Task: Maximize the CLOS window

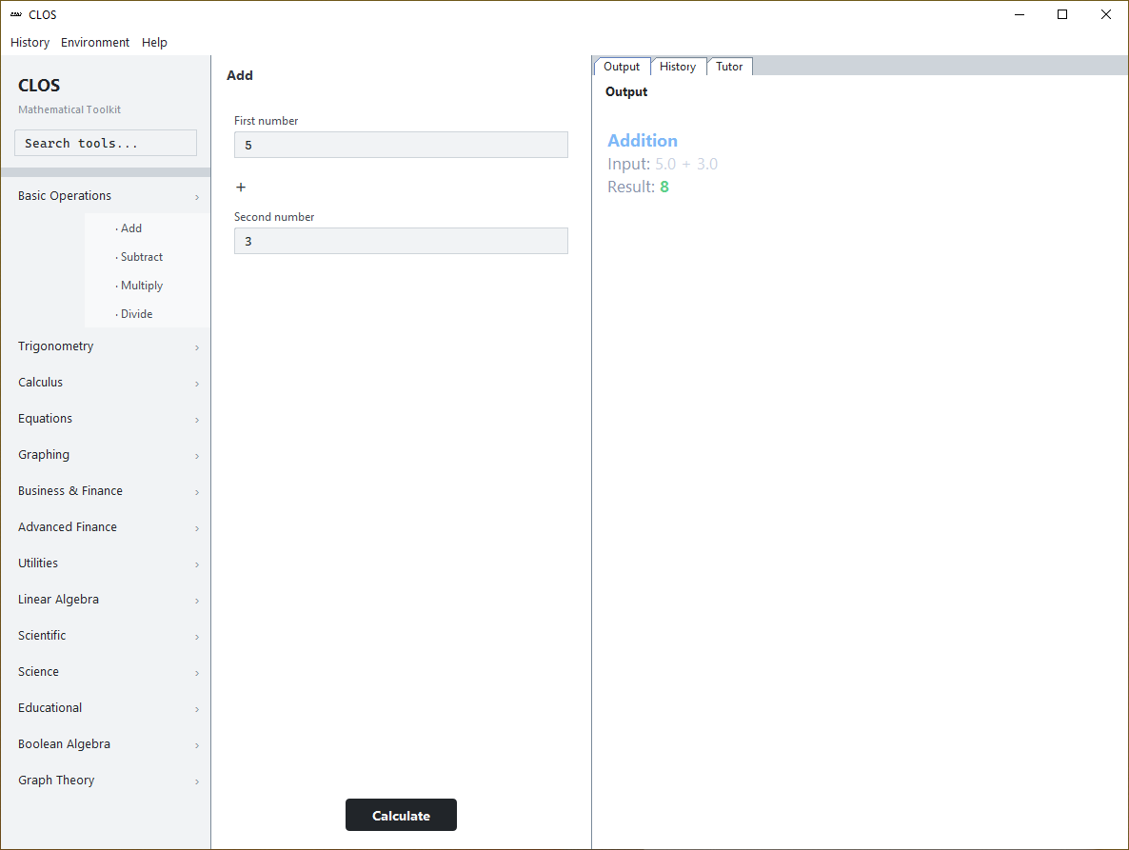Action: 1062,14
